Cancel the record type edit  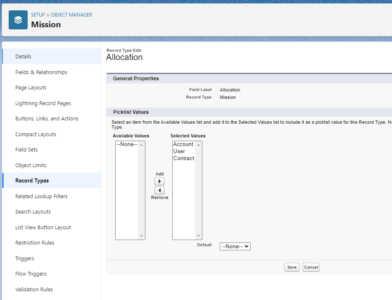coord(311,267)
